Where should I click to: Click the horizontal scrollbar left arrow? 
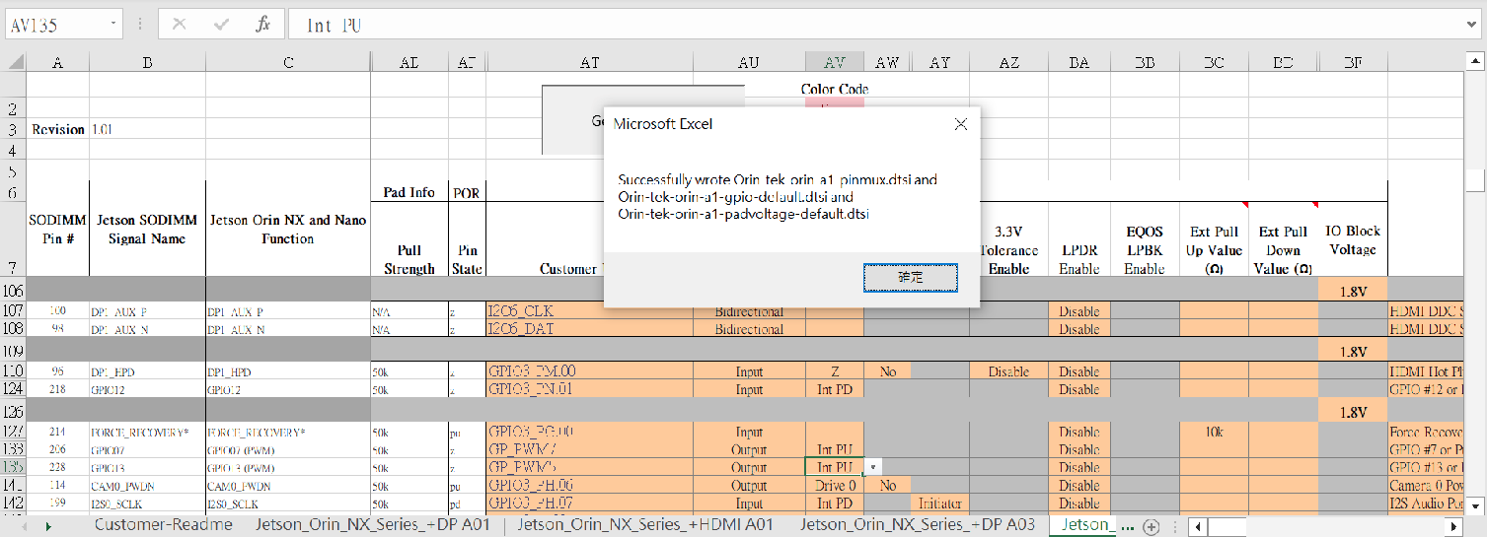click(x=1199, y=527)
